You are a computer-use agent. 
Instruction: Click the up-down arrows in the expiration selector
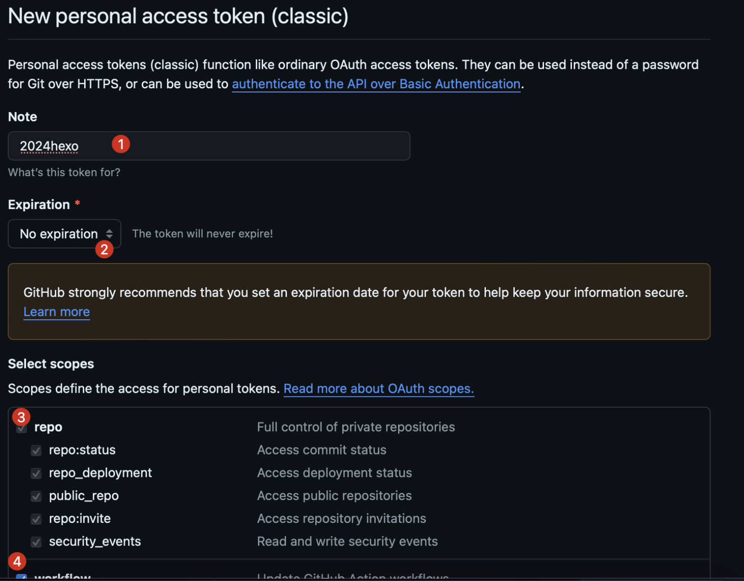[109, 234]
